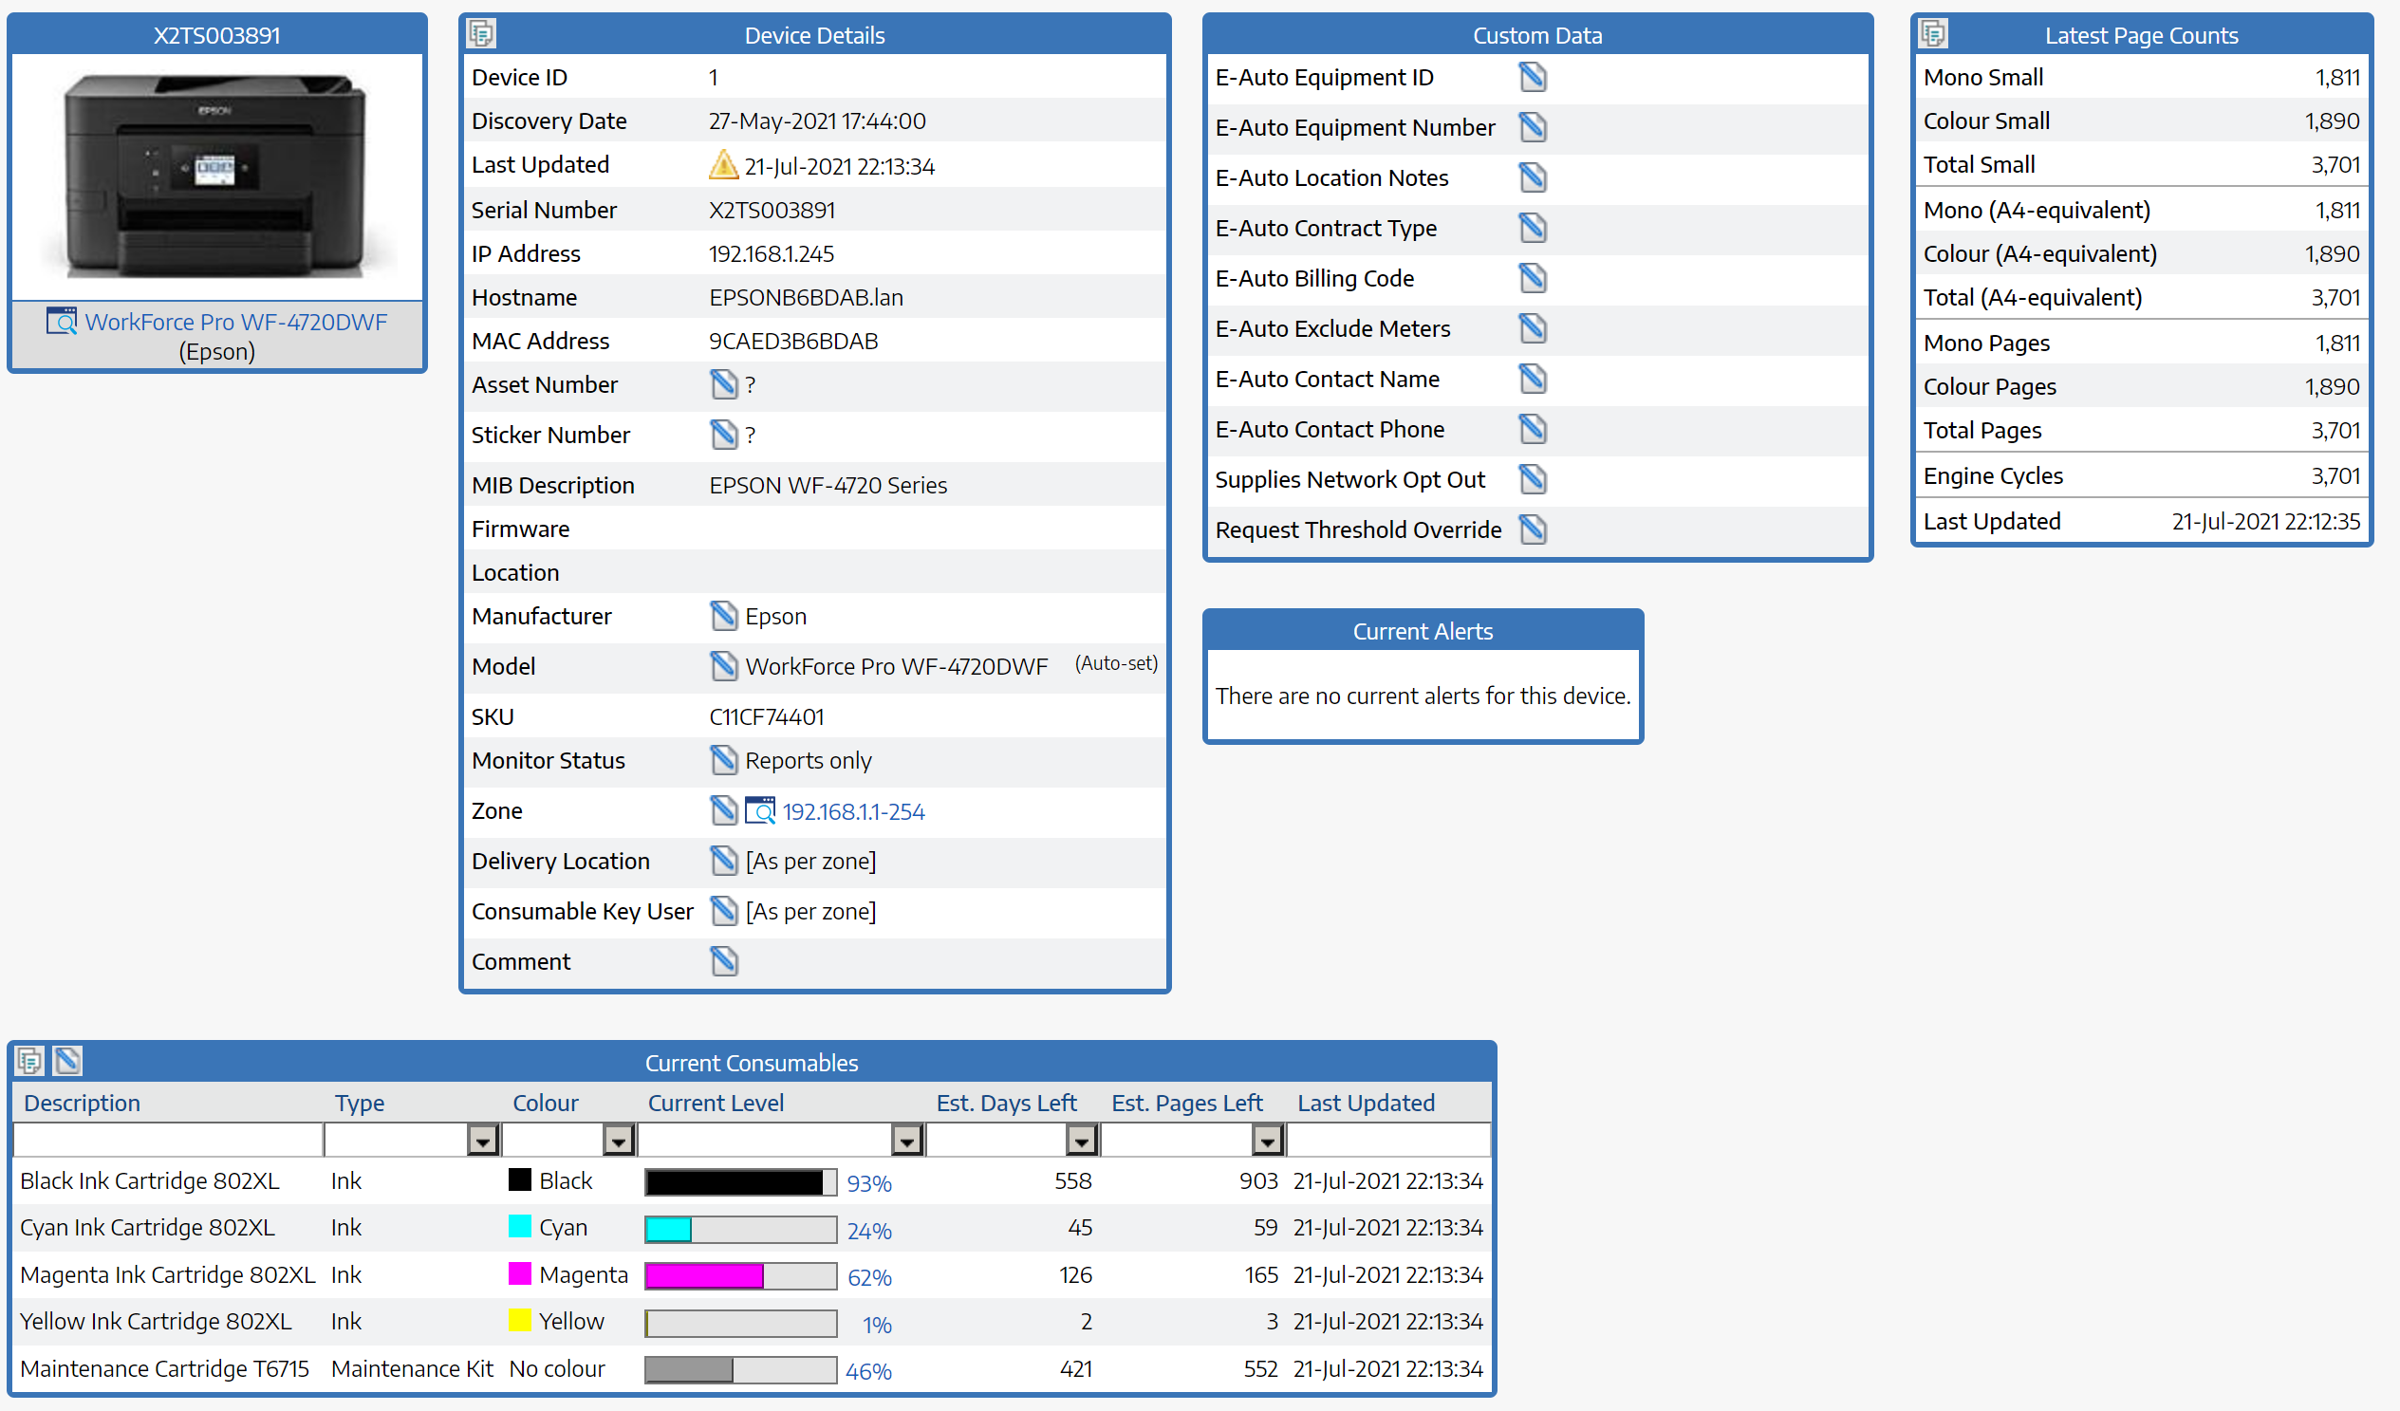The height and width of the screenshot is (1411, 2400).
Task: Click the 1% yellow ink percentage
Action: 877,1326
